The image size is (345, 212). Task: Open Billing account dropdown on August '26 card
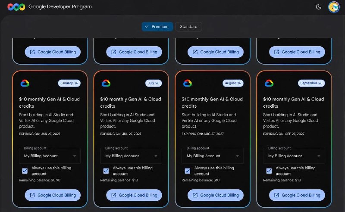[213, 156]
